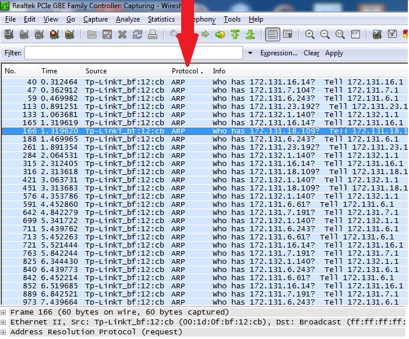Viewport: 409px width, 339px height.
Task: Select packet 47 at time 0.362912
Action: click(204, 90)
